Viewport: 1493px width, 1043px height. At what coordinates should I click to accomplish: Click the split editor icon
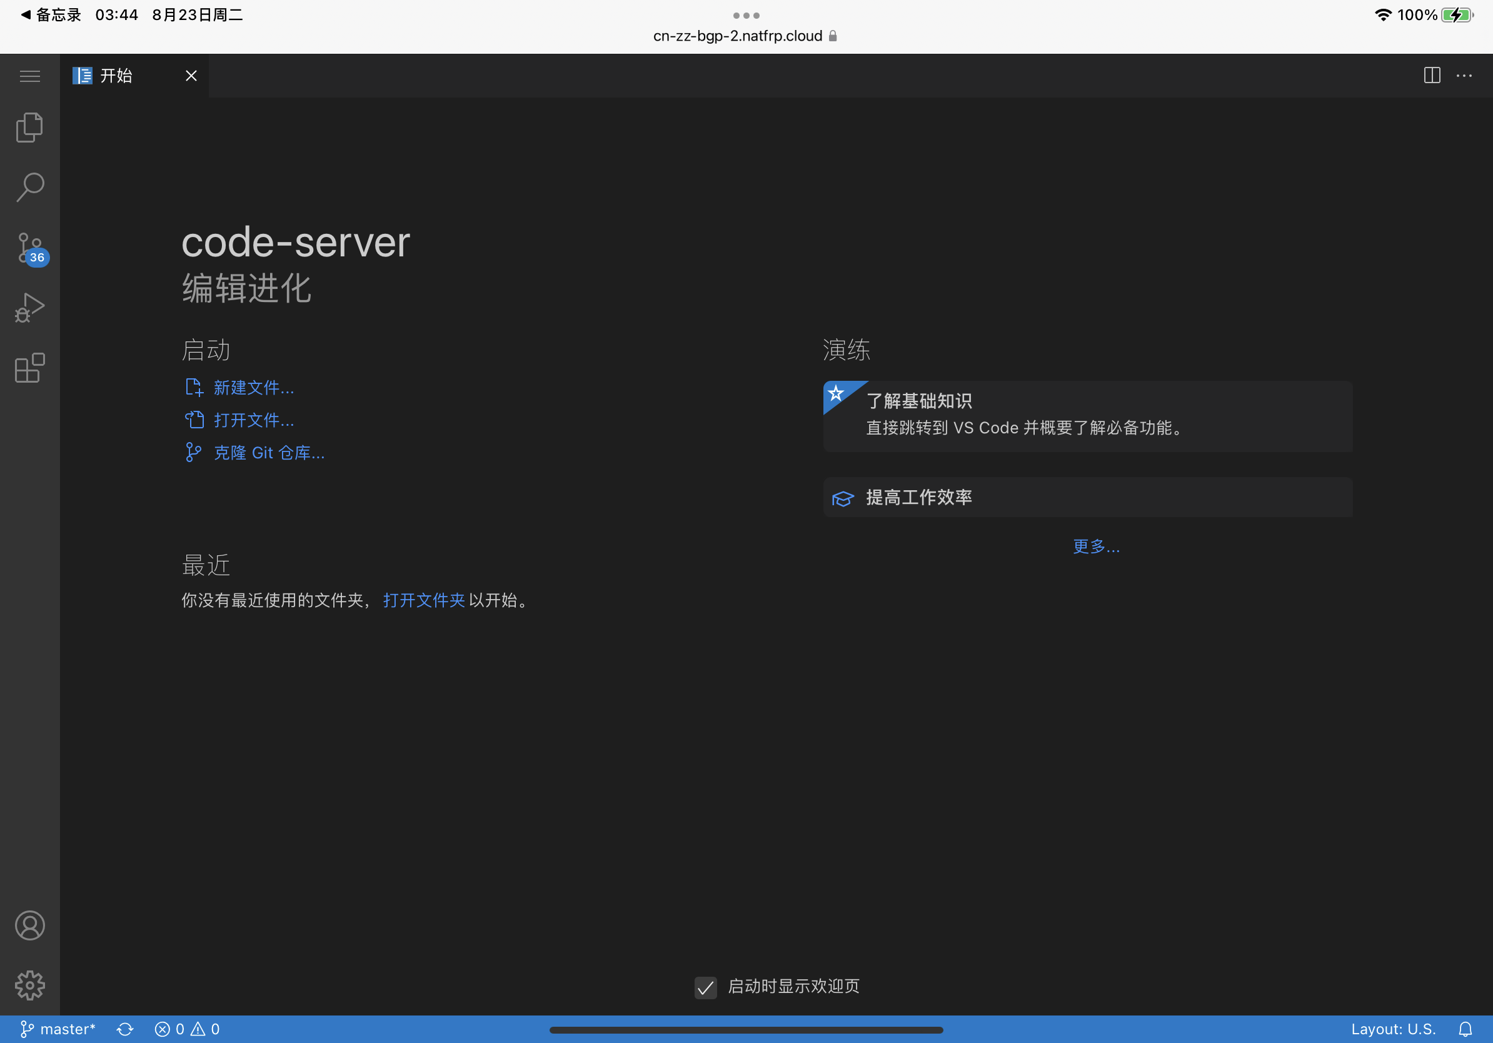click(x=1431, y=76)
